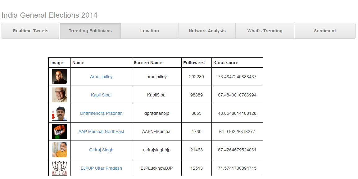Open the BJPUP Uttar Pradesh link
Screen dimensions: 358x179
tap(101, 168)
